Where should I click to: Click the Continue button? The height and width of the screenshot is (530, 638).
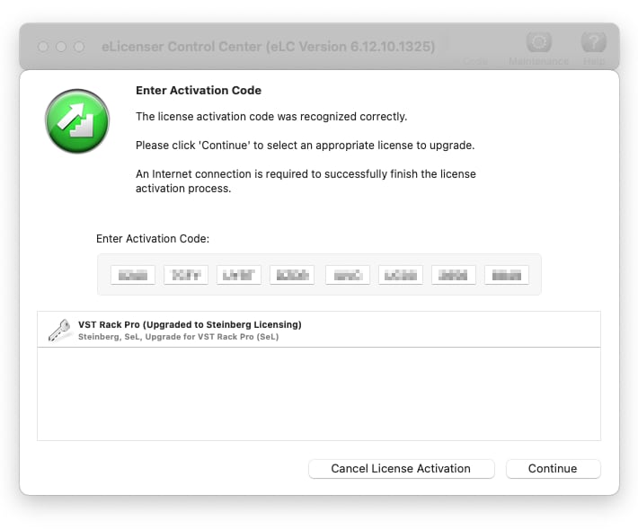[x=553, y=469]
